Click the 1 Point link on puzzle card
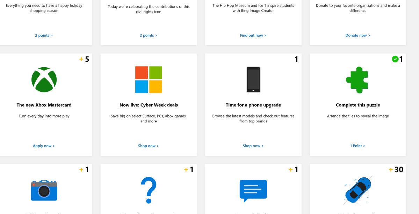Viewport: 419px width, 214px height. [x=357, y=146]
